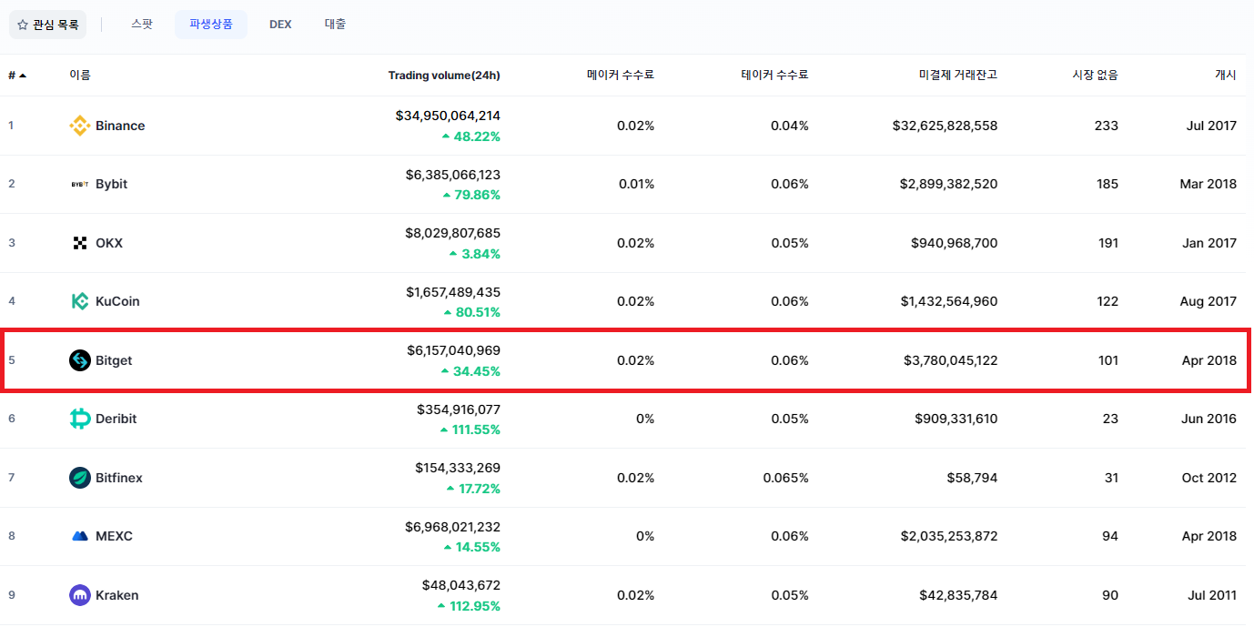Click MEXC volume $6,968,021,232
The width and height of the screenshot is (1254, 627).
[x=452, y=527]
